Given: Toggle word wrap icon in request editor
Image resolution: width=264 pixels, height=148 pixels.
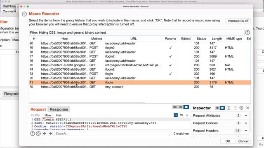Looking at the screenshot, I should (x=176, y=115).
